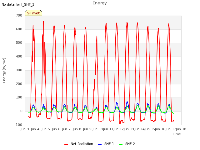Click the tallest Net Radiation peak on Jun 4
The image size is (200, 150).
(x=43, y=21)
